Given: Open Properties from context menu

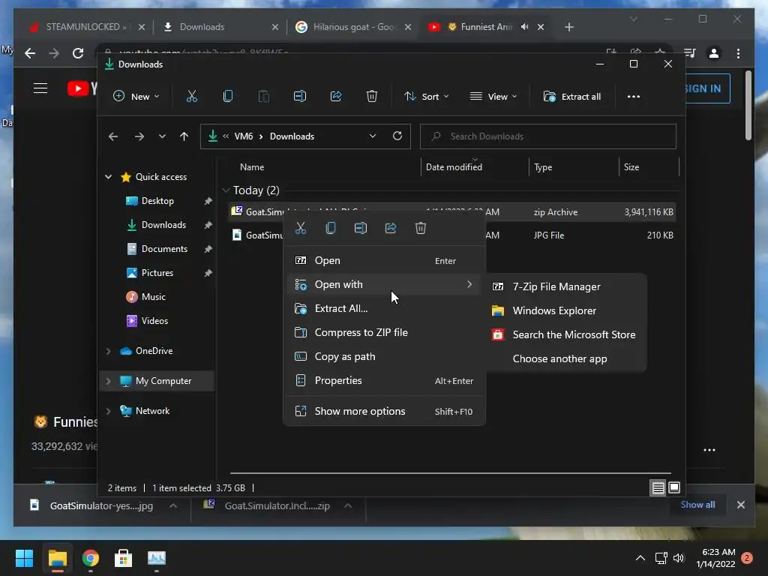Looking at the screenshot, I should pos(384,380).
